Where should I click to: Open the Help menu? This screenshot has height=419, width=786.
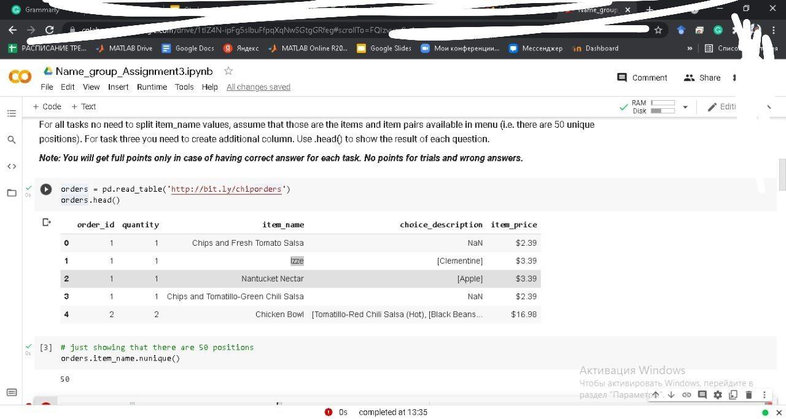tap(210, 87)
